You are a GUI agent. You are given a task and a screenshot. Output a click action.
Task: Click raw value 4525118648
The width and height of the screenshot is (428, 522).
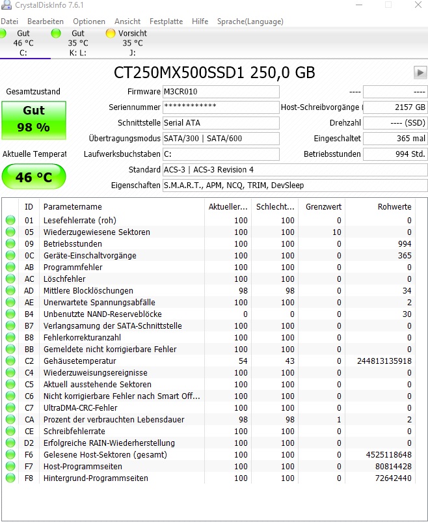[x=389, y=455]
